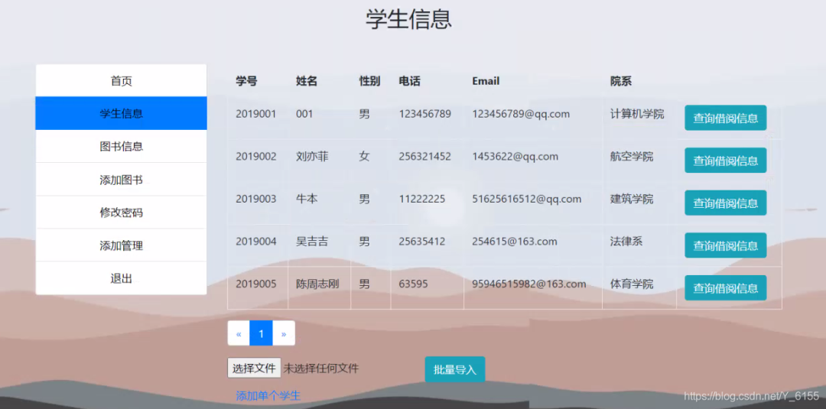Select 学生信息 in the sidebar
Screen dimensions: 826x409
pos(121,113)
